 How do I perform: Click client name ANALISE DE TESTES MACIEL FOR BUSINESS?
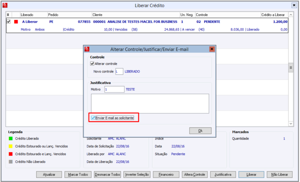[142, 22]
